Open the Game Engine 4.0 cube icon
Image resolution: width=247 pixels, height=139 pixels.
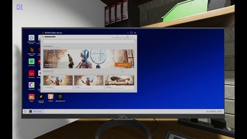60,97
